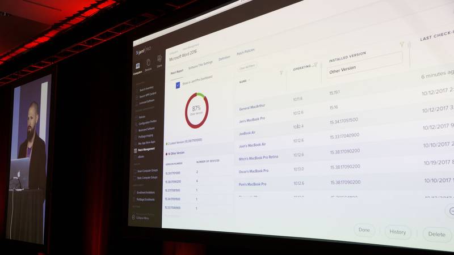454x255 pixels.
Task: Click filter icon in Name column
Action: point(281,73)
